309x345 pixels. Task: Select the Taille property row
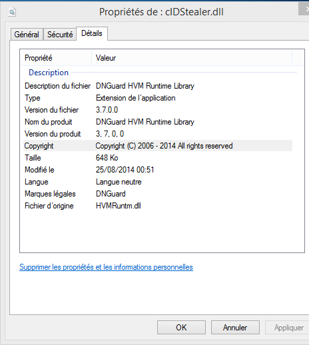point(158,158)
